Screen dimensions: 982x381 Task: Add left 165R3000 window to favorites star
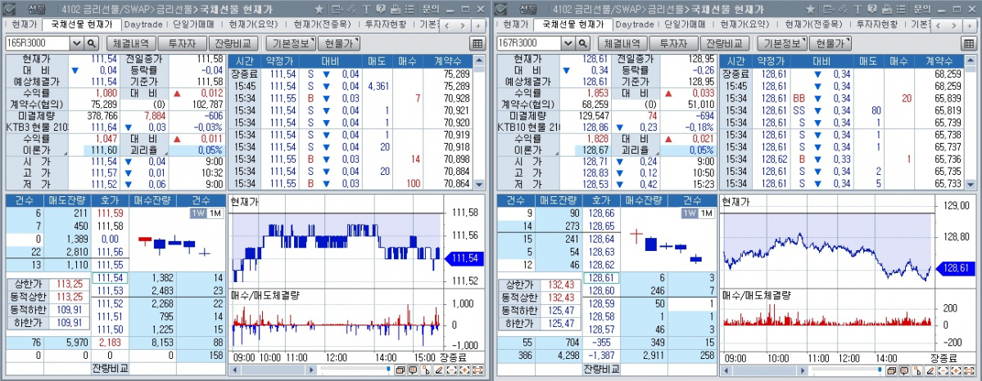[319, 9]
